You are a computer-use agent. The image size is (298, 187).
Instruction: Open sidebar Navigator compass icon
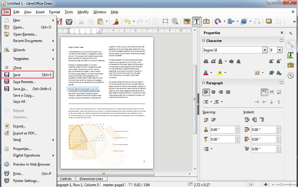[291, 76]
